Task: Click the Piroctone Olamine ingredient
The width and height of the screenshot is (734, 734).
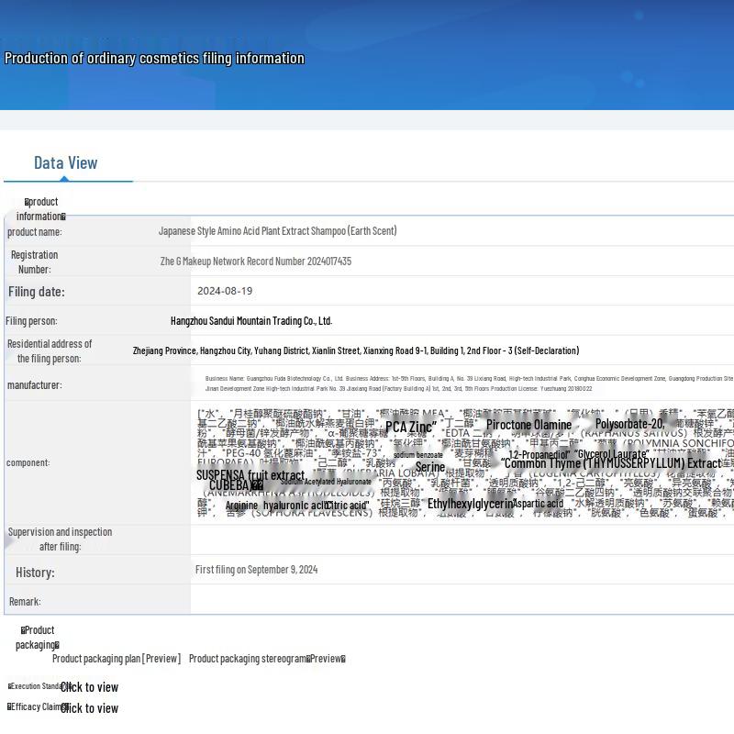Action: coord(528,425)
